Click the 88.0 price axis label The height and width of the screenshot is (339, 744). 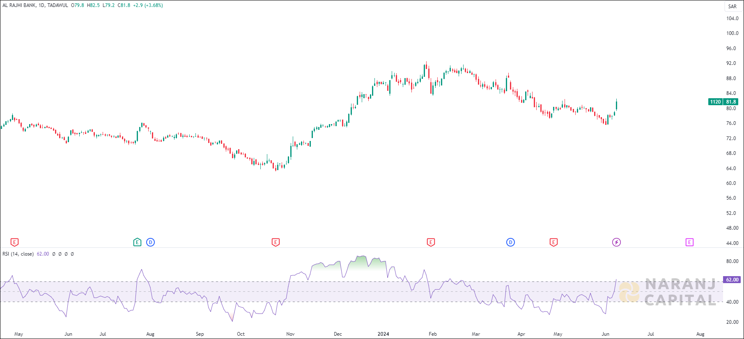coord(731,78)
